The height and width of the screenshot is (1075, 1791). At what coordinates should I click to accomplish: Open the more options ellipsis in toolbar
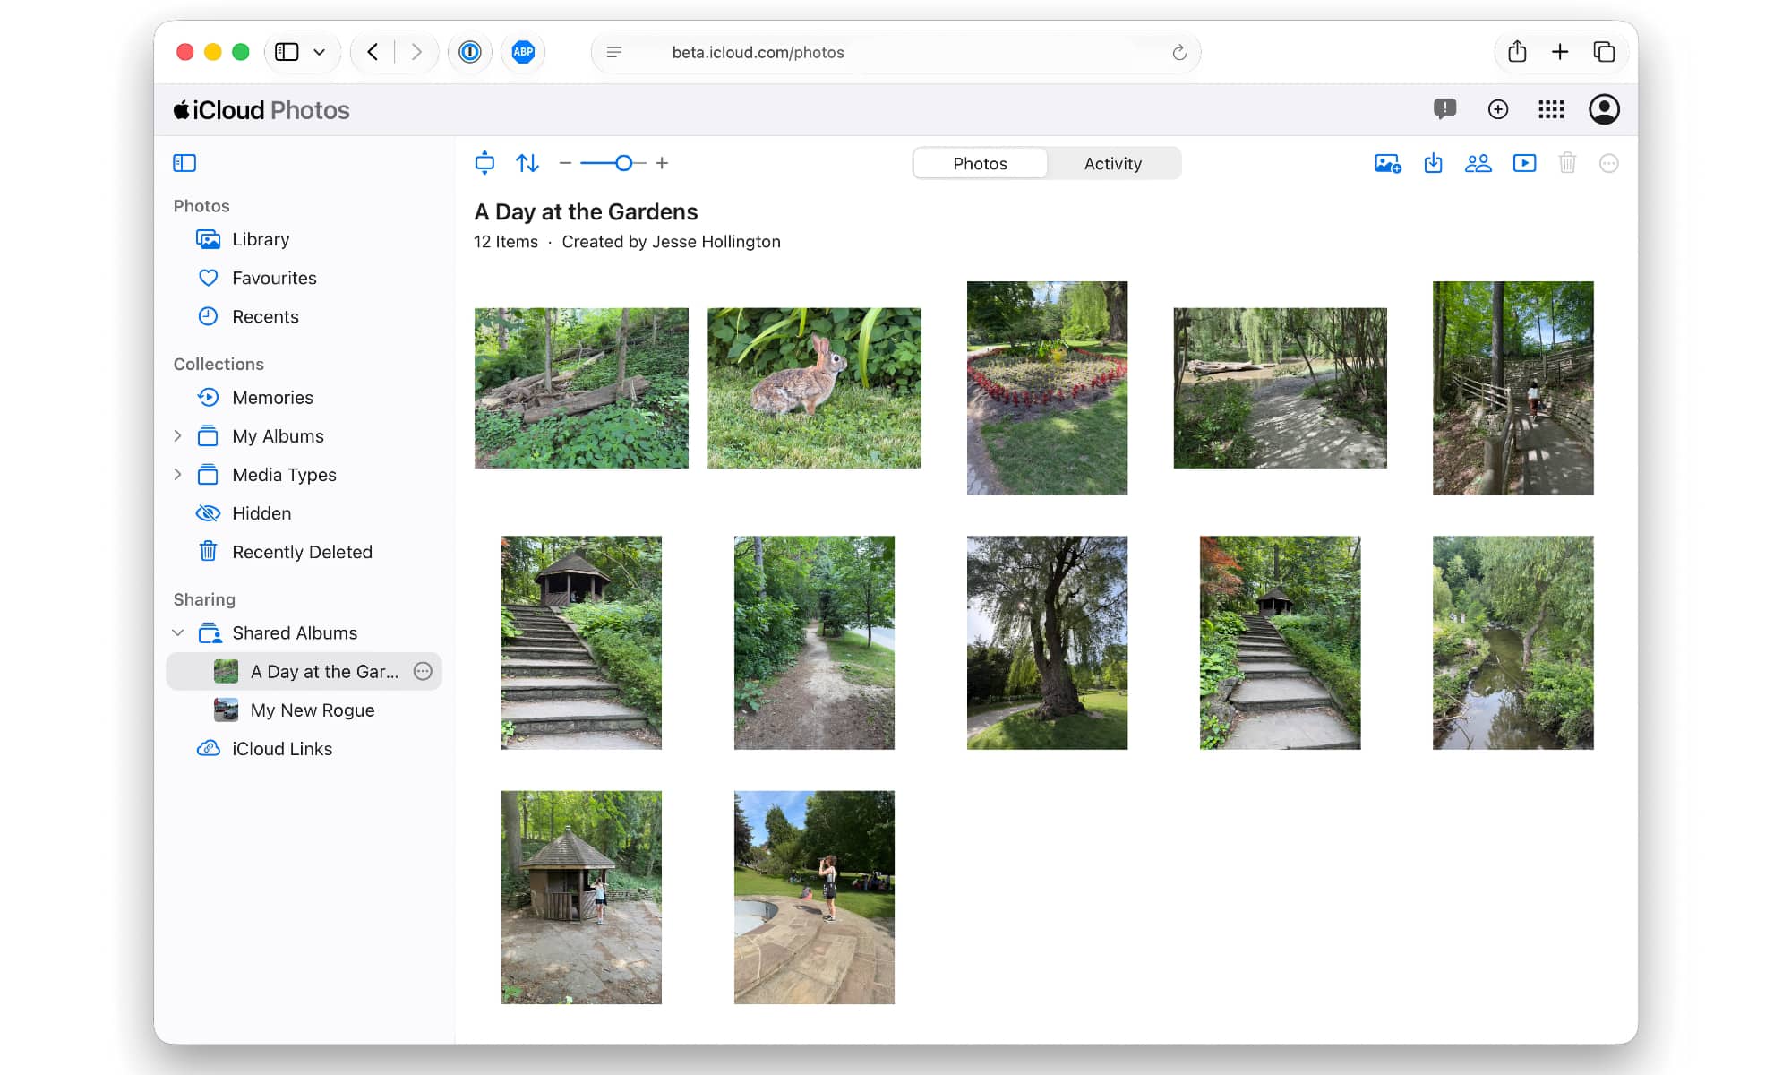coord(1609,163)
